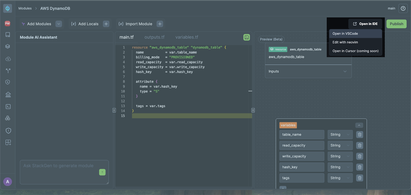Open type dropdown for tags
Screen dimensions: 411x195
[340, 178]
